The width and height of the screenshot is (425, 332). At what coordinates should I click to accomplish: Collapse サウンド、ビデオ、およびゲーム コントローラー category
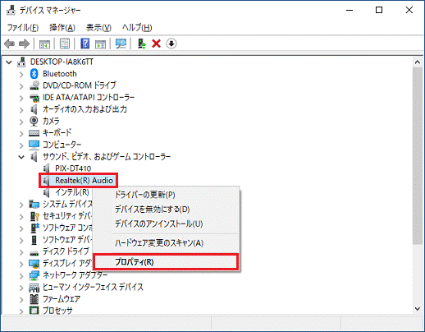[x=21, y=157]
